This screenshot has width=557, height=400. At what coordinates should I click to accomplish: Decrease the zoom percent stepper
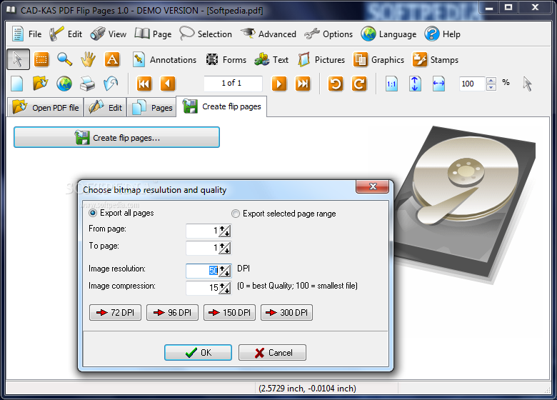(491, 87)
